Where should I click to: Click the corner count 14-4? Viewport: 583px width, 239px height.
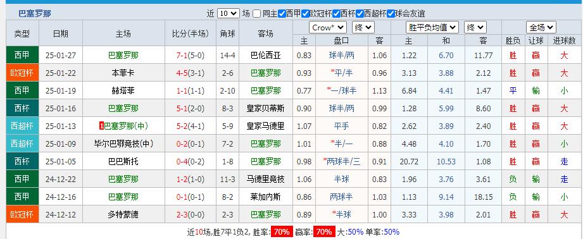[x=227, y=55]
